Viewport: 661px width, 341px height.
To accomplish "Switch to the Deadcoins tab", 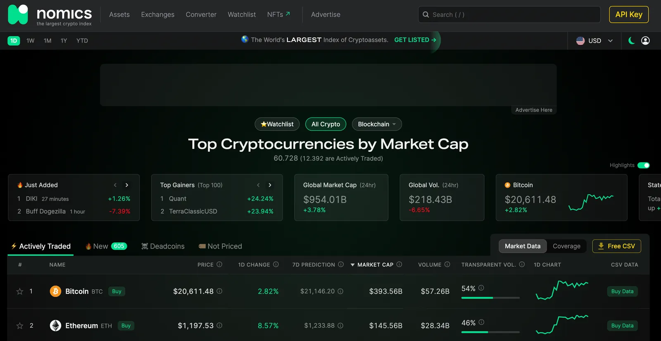I will pyautogui.click(x=163, y=246).
